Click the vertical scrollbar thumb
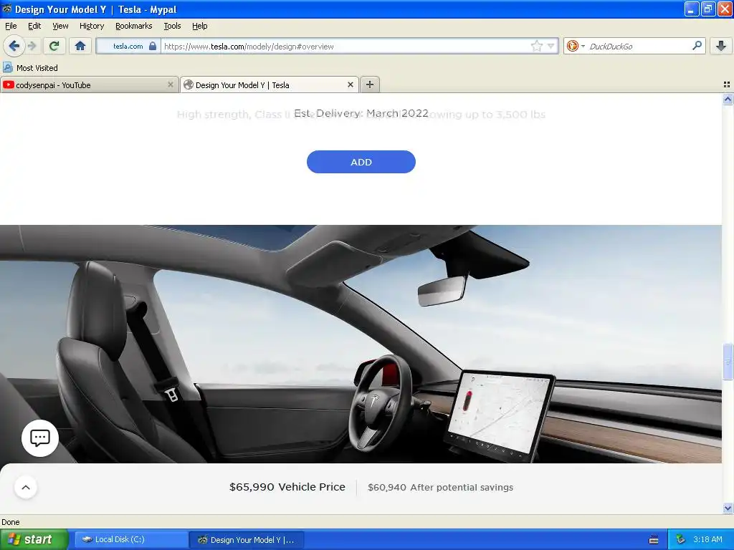 click(x=728, y=362)
